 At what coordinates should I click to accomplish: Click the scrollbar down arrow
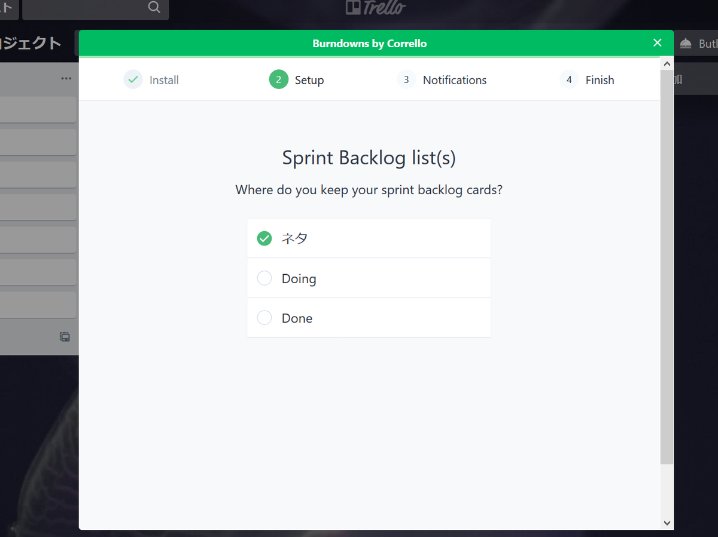coord(667,523)
